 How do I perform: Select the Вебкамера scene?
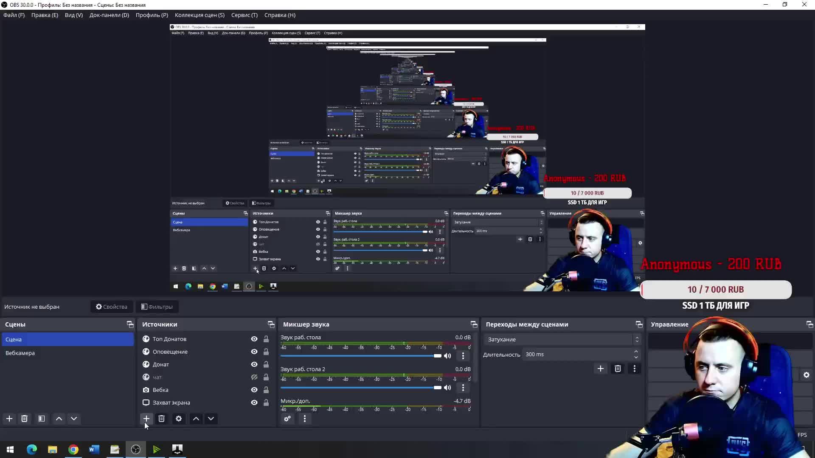tap(67, 353)
